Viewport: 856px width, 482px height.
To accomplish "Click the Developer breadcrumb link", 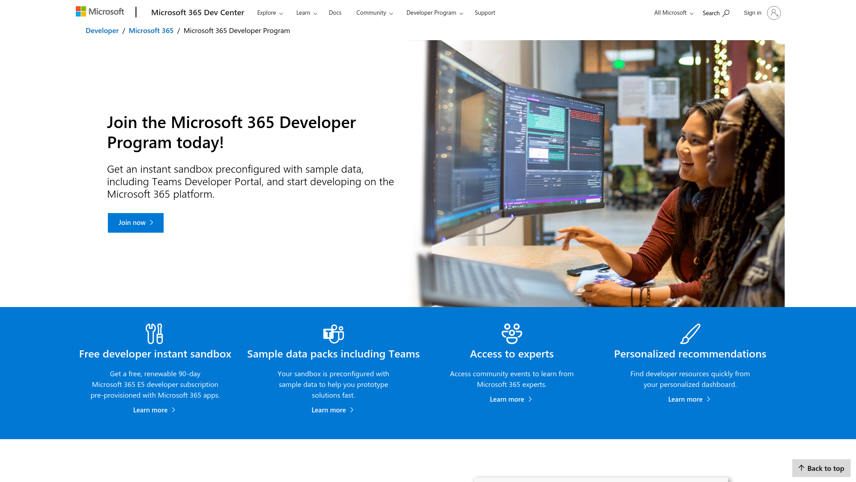I will click(102, 30).
